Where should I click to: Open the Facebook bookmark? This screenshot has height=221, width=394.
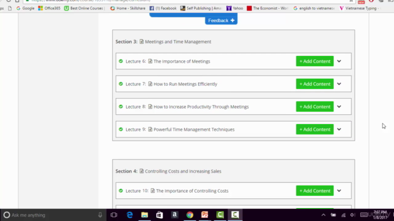click(x=163, y=8)
